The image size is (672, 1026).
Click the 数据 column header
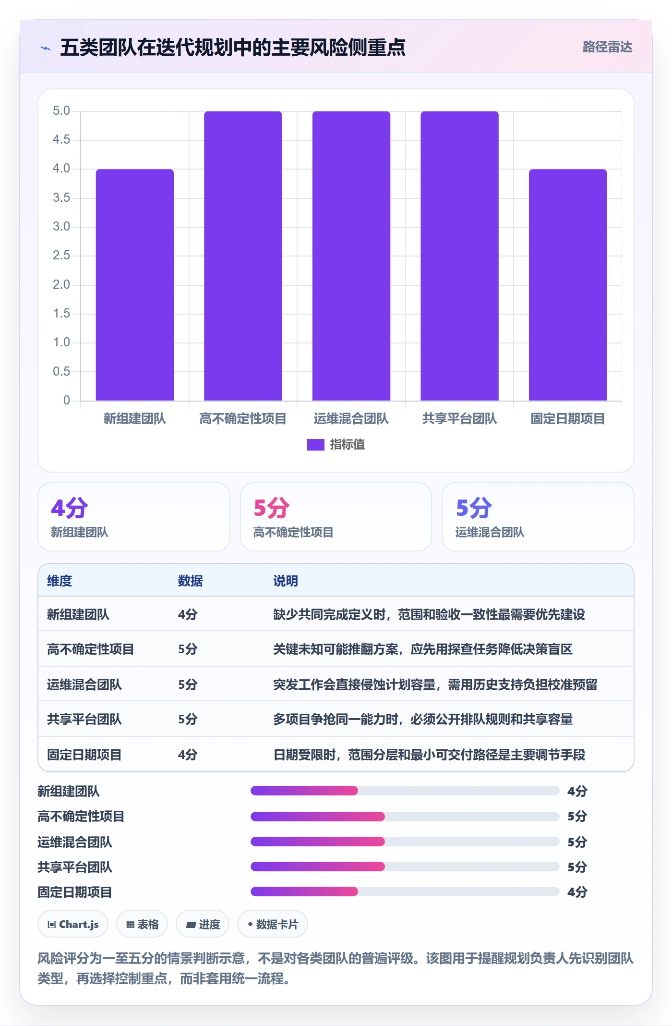[x=191, y=581]
